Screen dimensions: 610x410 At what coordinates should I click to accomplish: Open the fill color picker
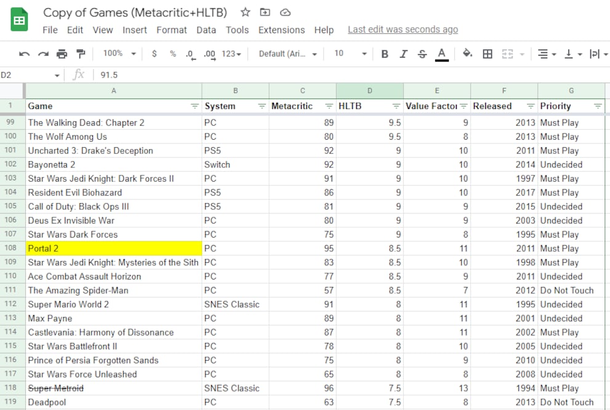point(467,54)
